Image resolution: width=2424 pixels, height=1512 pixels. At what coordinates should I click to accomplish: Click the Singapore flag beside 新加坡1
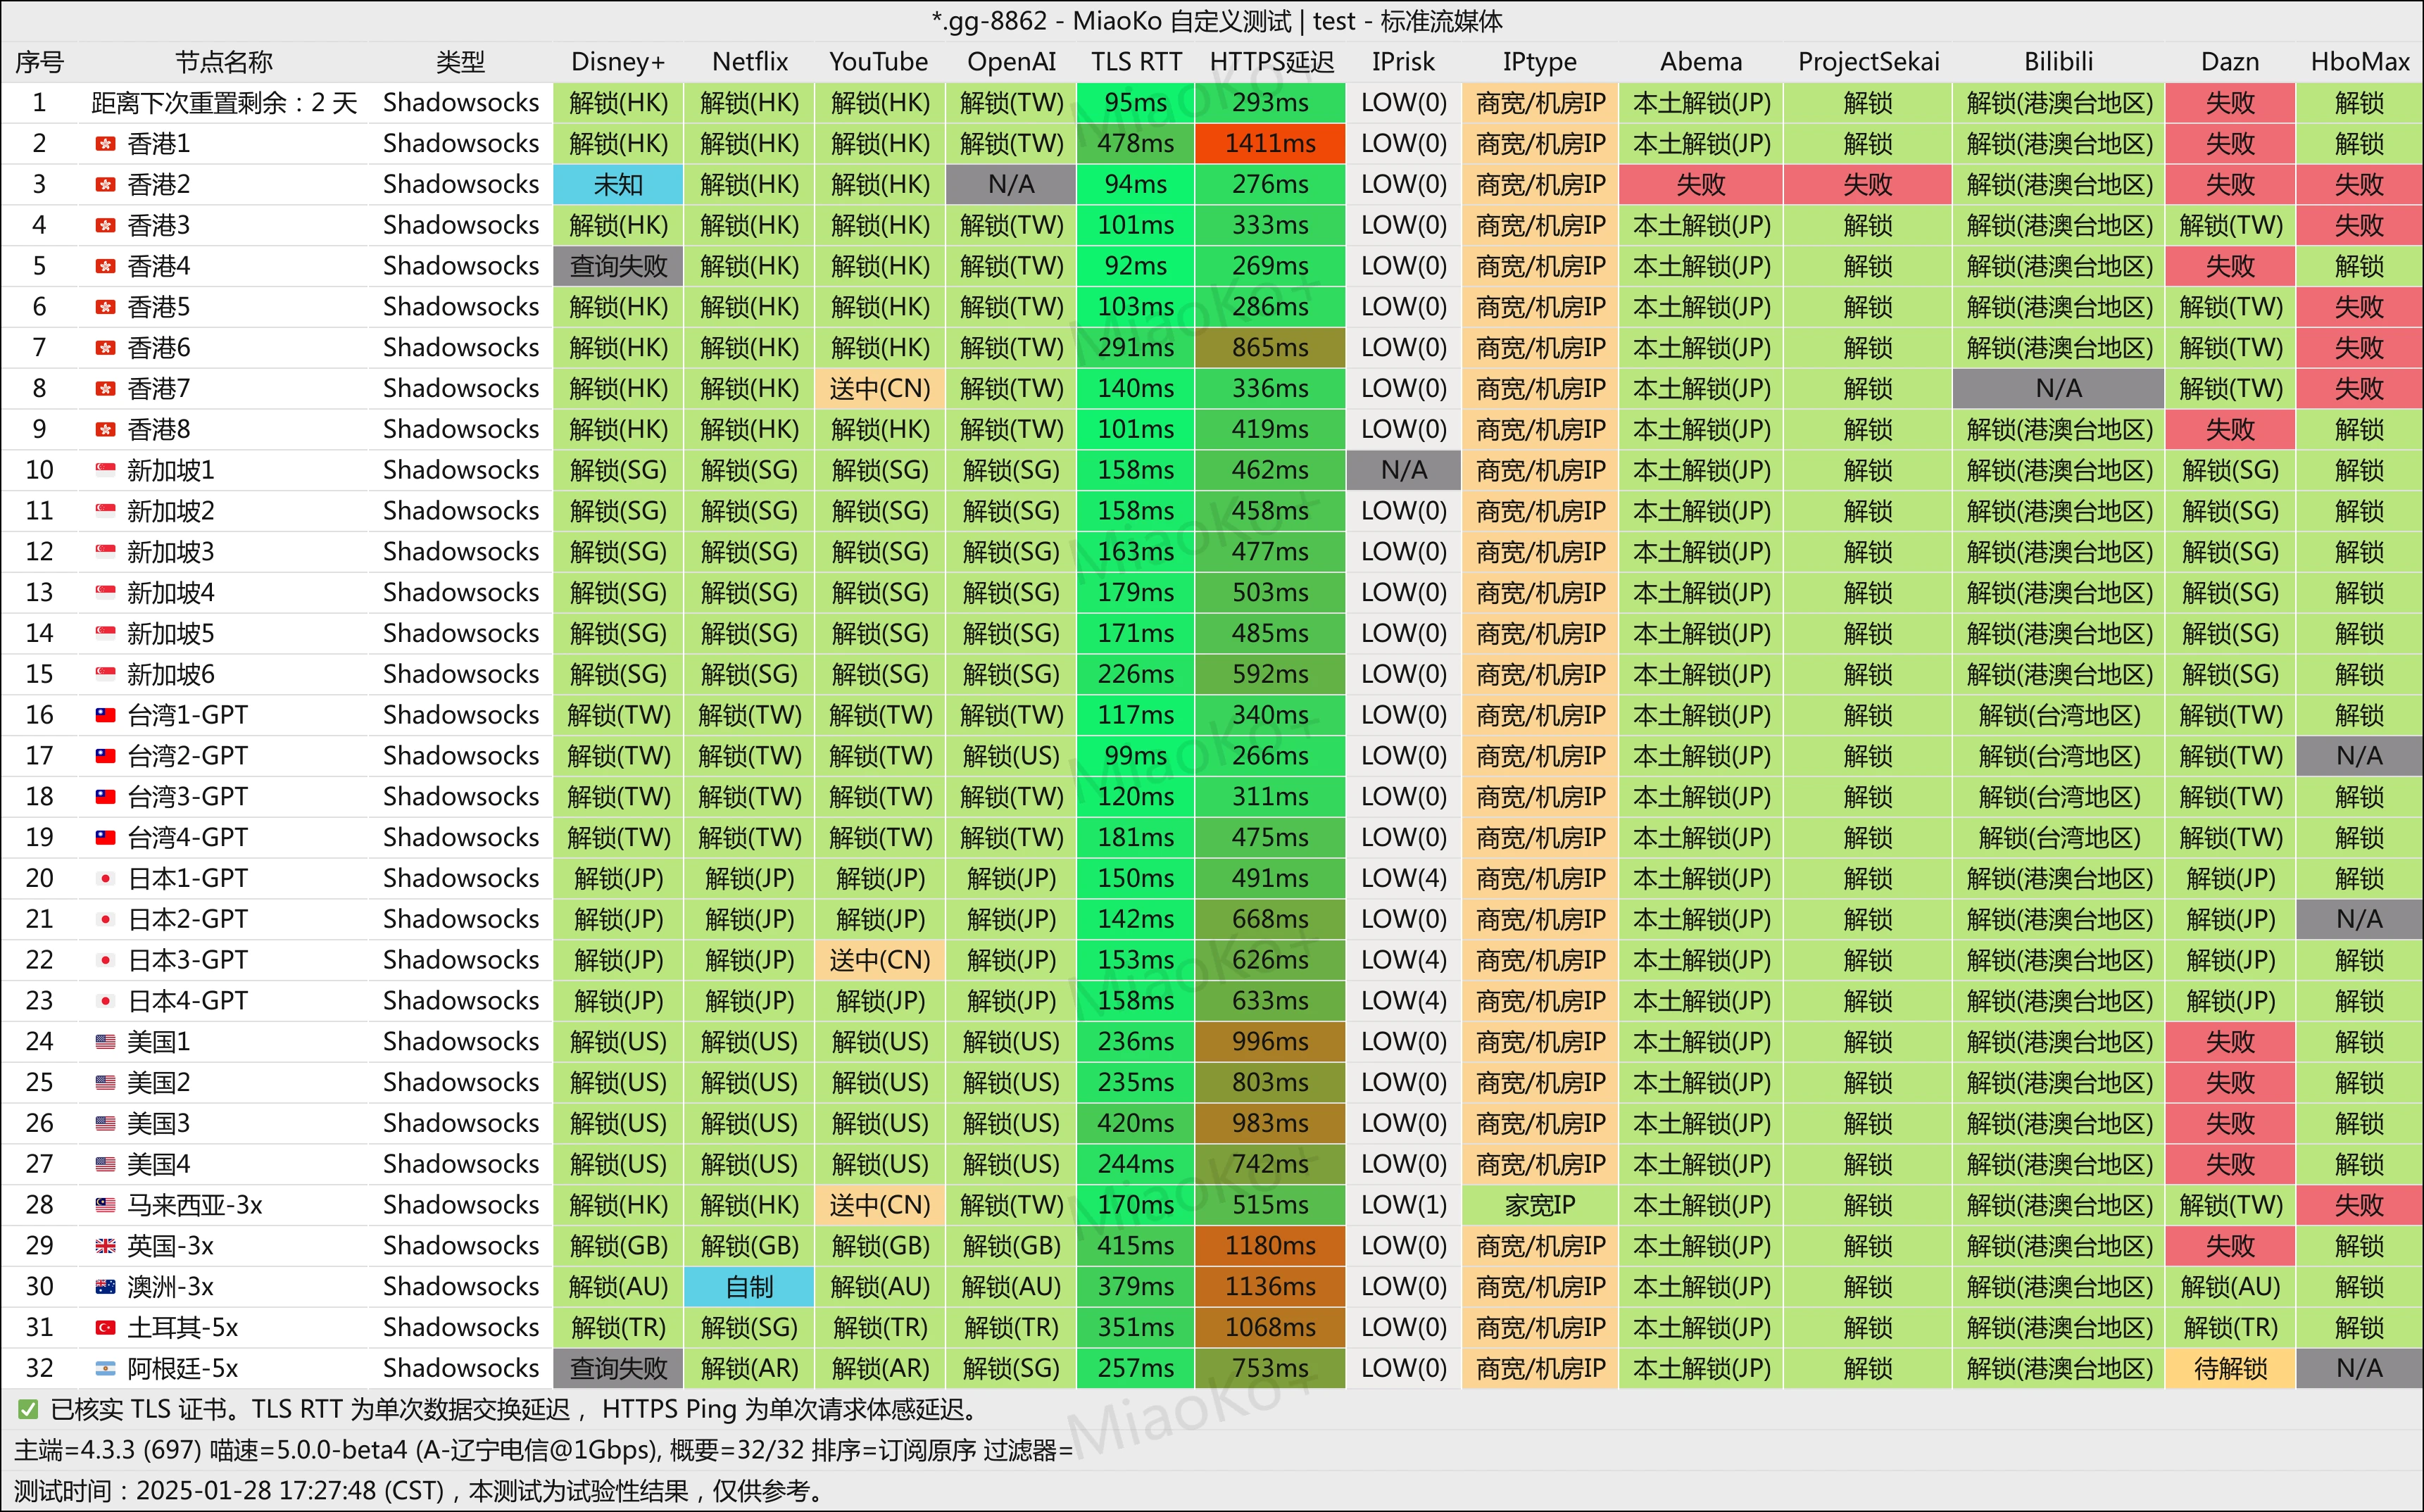[105, 470]
